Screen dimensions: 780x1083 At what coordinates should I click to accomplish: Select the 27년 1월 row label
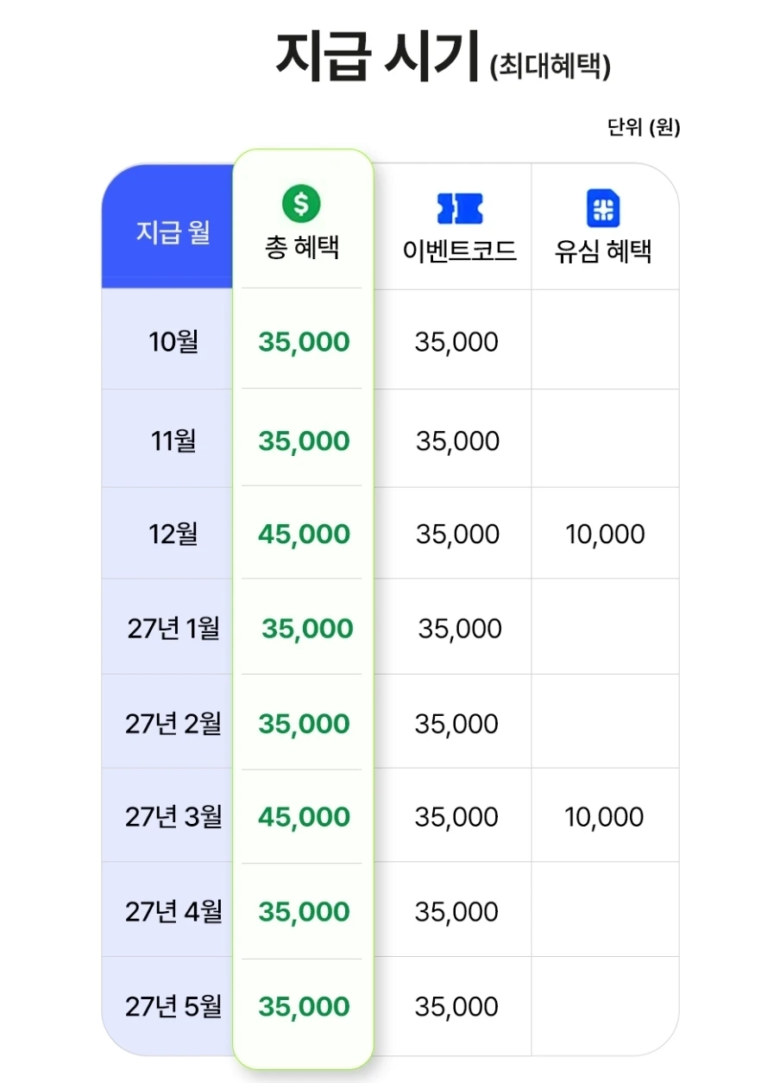pyautogui.click(x=173, y=629)
